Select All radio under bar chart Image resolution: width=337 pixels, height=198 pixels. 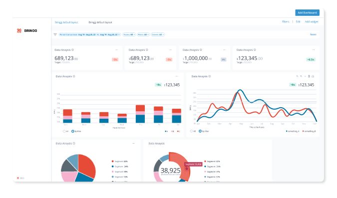(64, 131)
